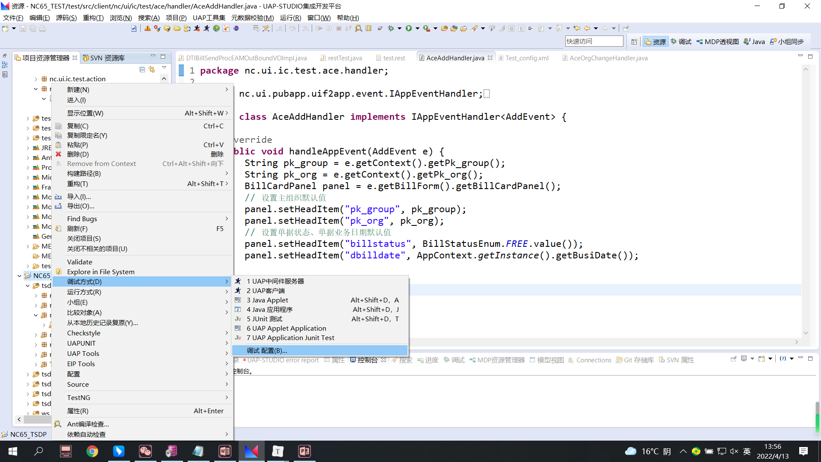Open the Run button dropdown arrow
The width and height of the screenshot is (821, 462).
pyautogui.click(x=417, y=28)
